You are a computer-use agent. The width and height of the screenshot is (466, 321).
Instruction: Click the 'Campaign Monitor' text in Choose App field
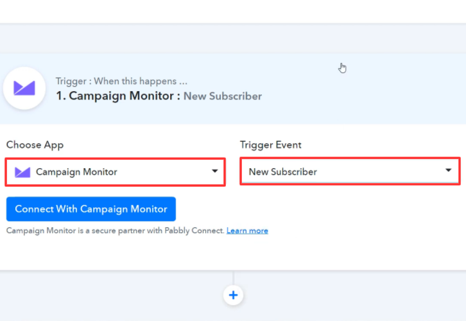click(76, 172)
